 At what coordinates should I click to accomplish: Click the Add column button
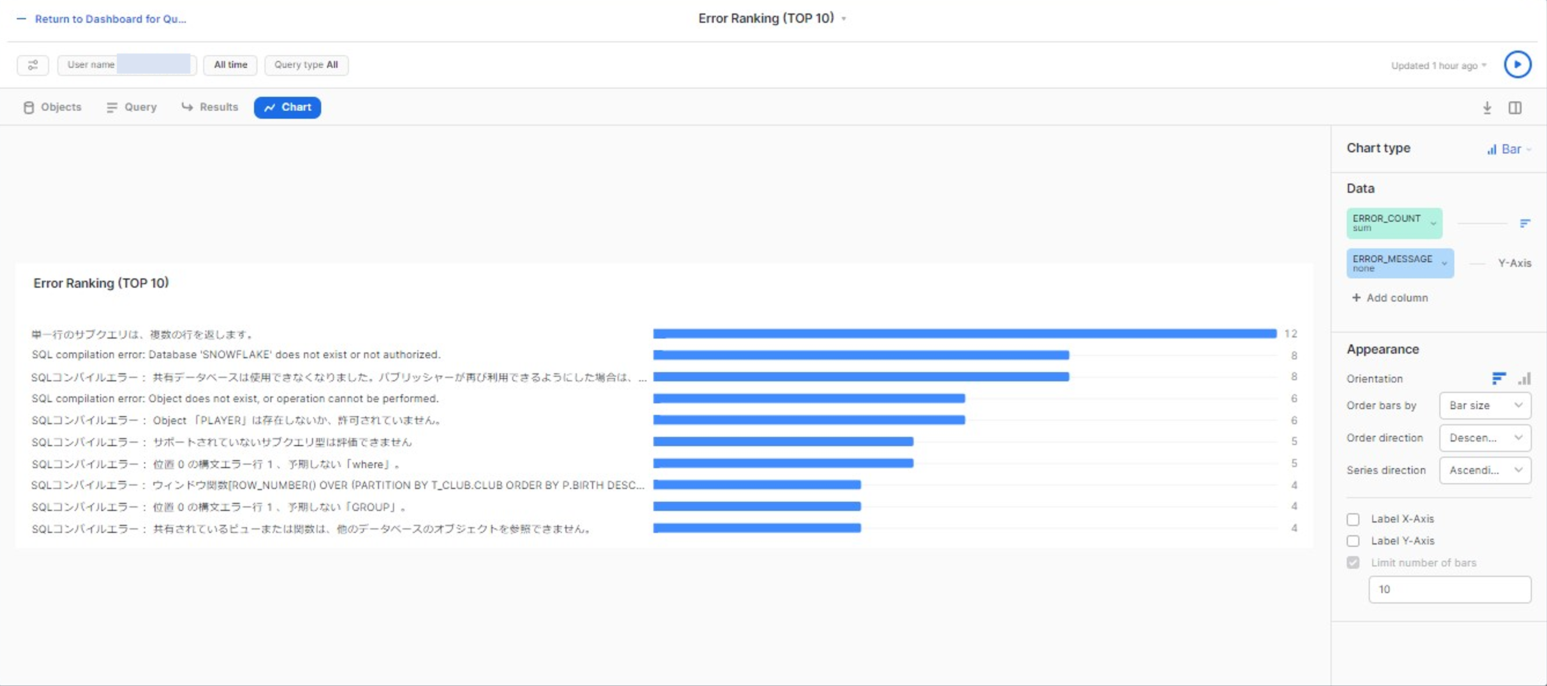click(x=1390, y=297)
